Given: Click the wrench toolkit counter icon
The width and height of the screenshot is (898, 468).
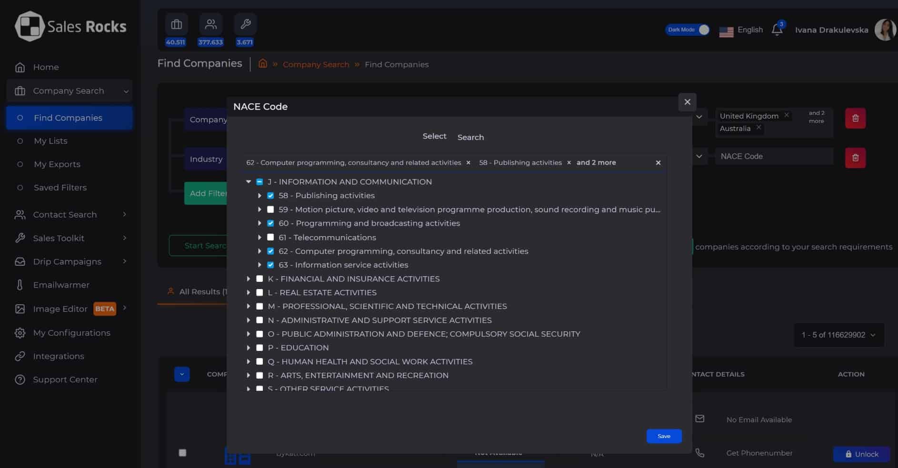Looking at the screenshot, I should click(x=245, y=24).
